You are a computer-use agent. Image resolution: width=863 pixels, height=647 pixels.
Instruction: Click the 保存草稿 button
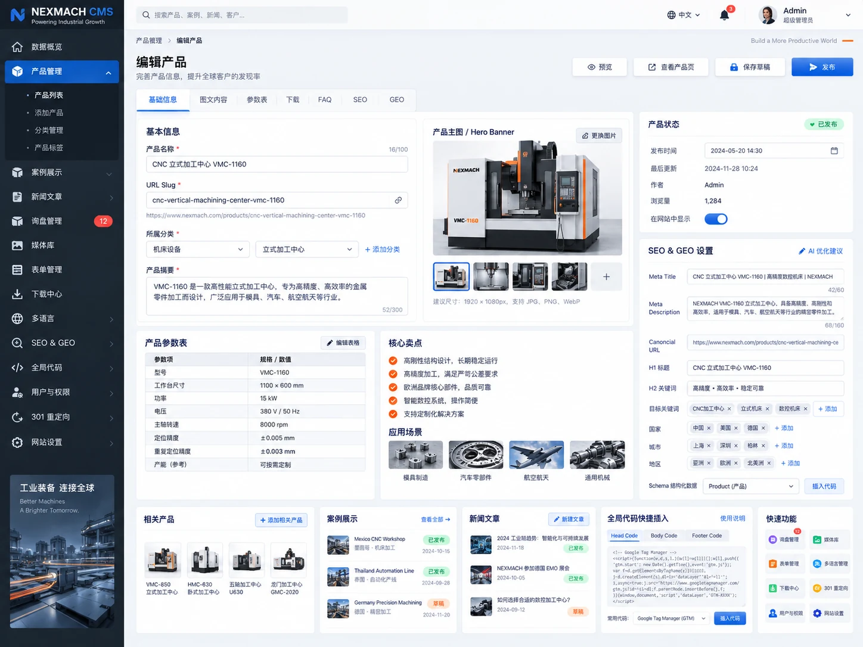(x=750, y=67)
